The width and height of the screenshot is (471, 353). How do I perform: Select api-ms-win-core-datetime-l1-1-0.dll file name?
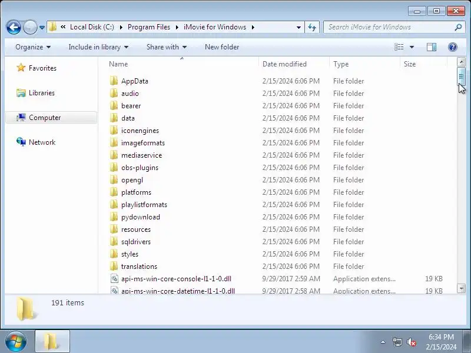click(178, 291)
